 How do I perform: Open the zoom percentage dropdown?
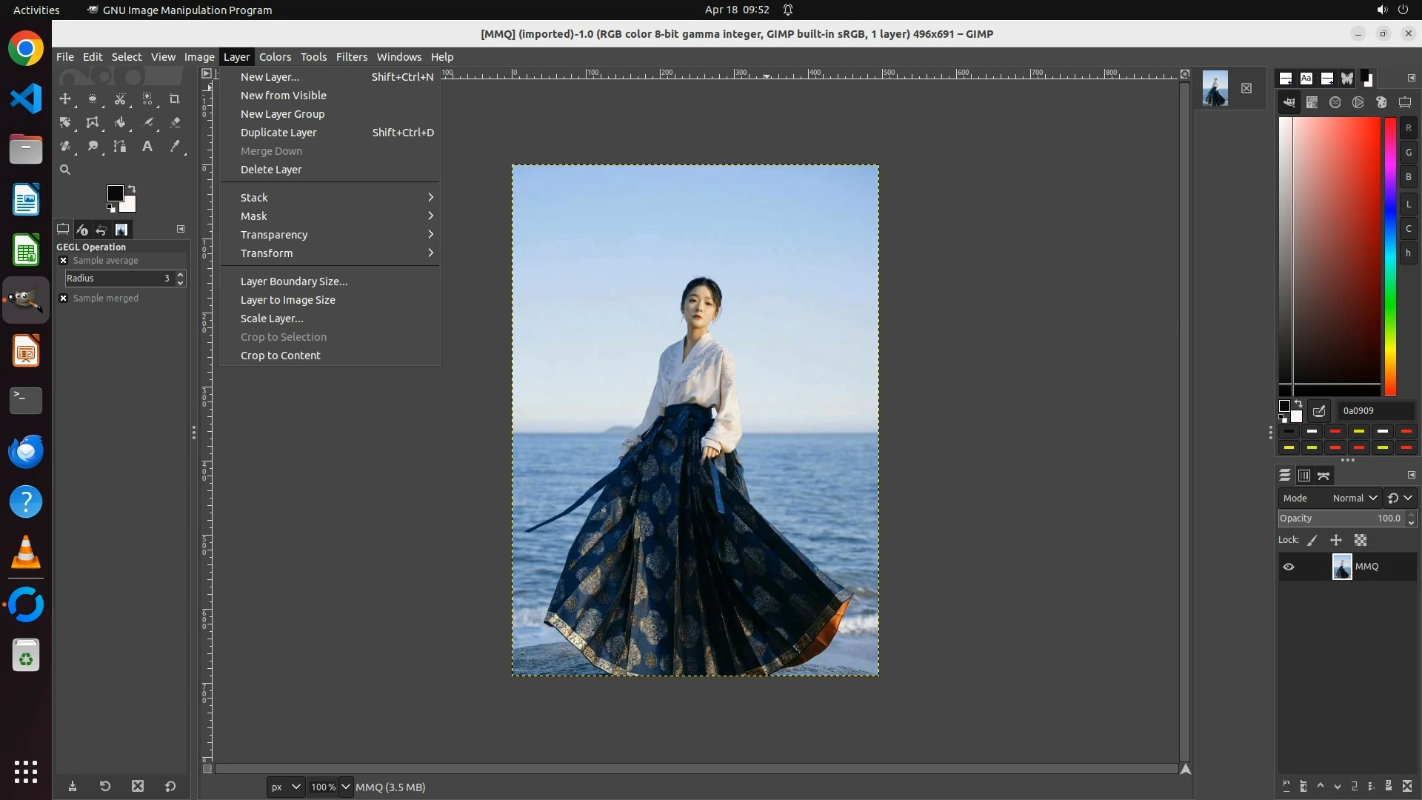[x=345, y=787]
